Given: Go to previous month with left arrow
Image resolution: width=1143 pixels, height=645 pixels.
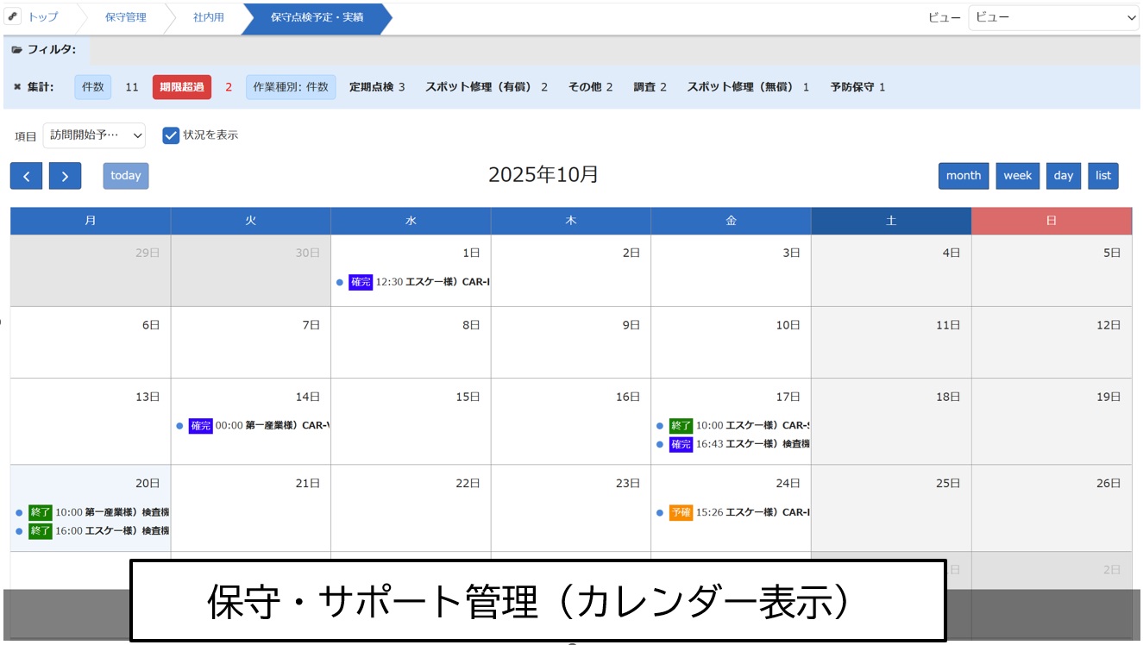Looking at the screenshot, I should pyautogui.click(x=26, y=176).
